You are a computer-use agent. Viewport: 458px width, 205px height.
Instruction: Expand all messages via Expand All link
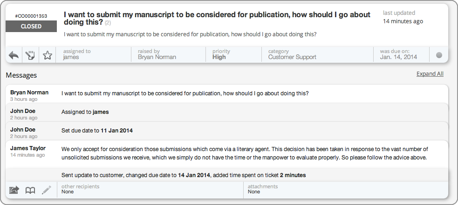click(x=430, y=74)
